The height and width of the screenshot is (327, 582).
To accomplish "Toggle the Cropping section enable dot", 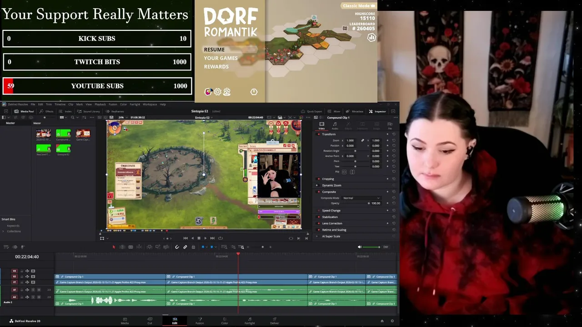I will (x=319, y=179).
